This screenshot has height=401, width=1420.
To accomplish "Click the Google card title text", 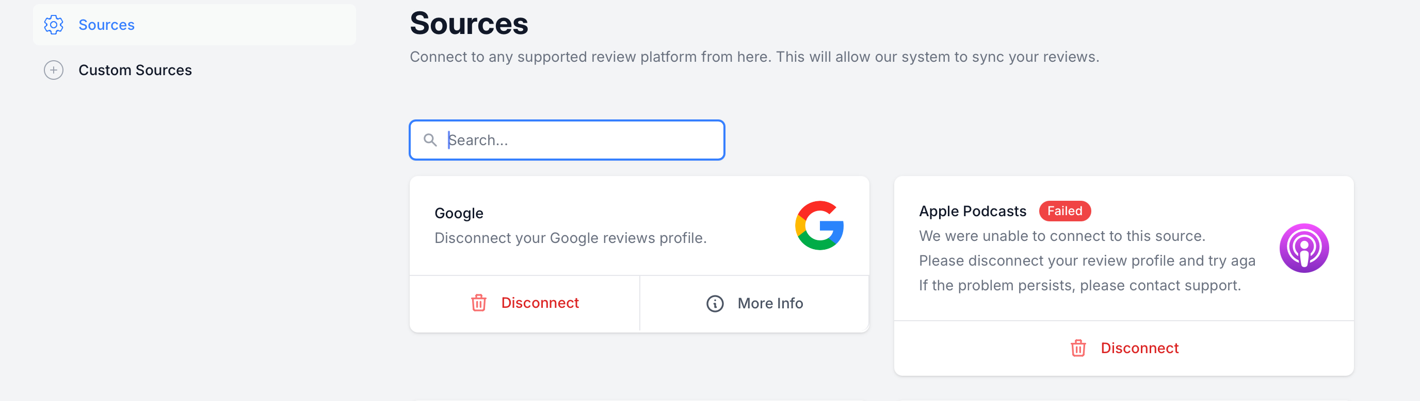I will (x=459, y=214).
